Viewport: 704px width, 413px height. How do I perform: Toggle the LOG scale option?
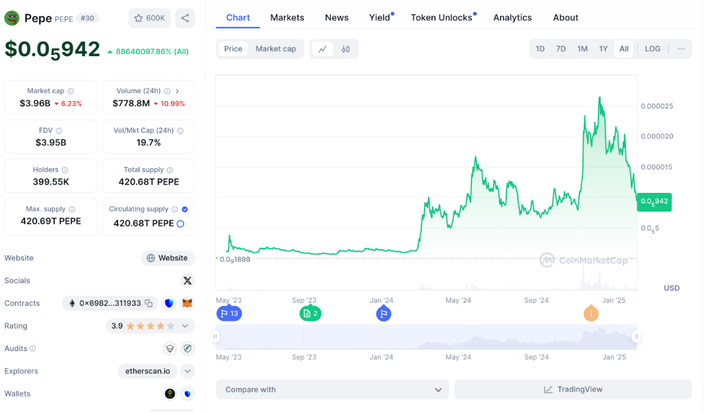point(652,49)
